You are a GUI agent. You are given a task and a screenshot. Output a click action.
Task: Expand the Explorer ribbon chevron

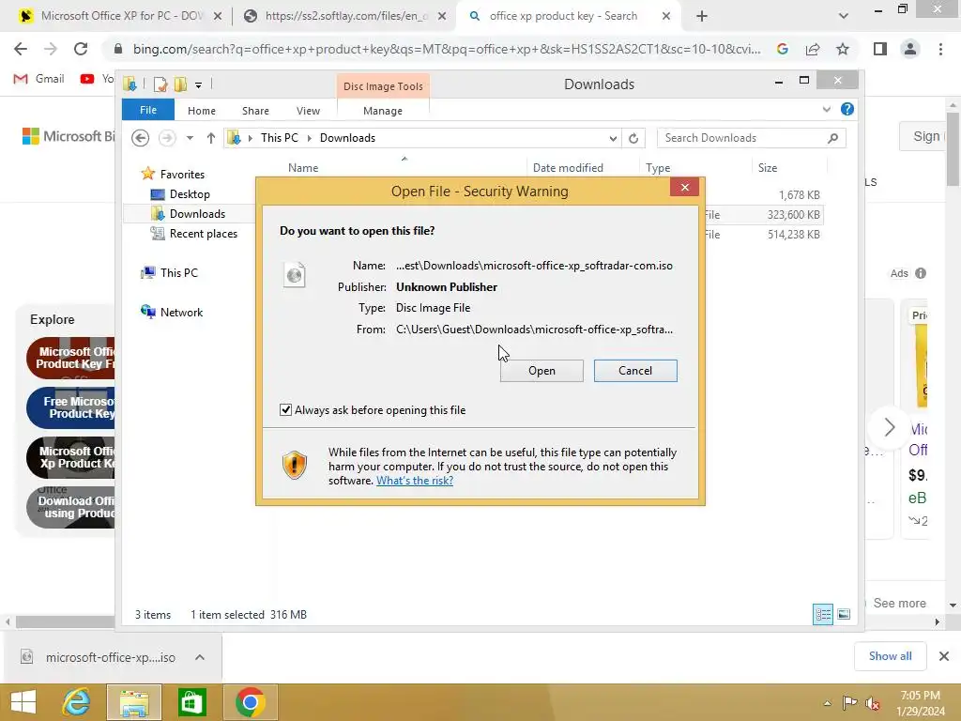click(x=826, y=109)
